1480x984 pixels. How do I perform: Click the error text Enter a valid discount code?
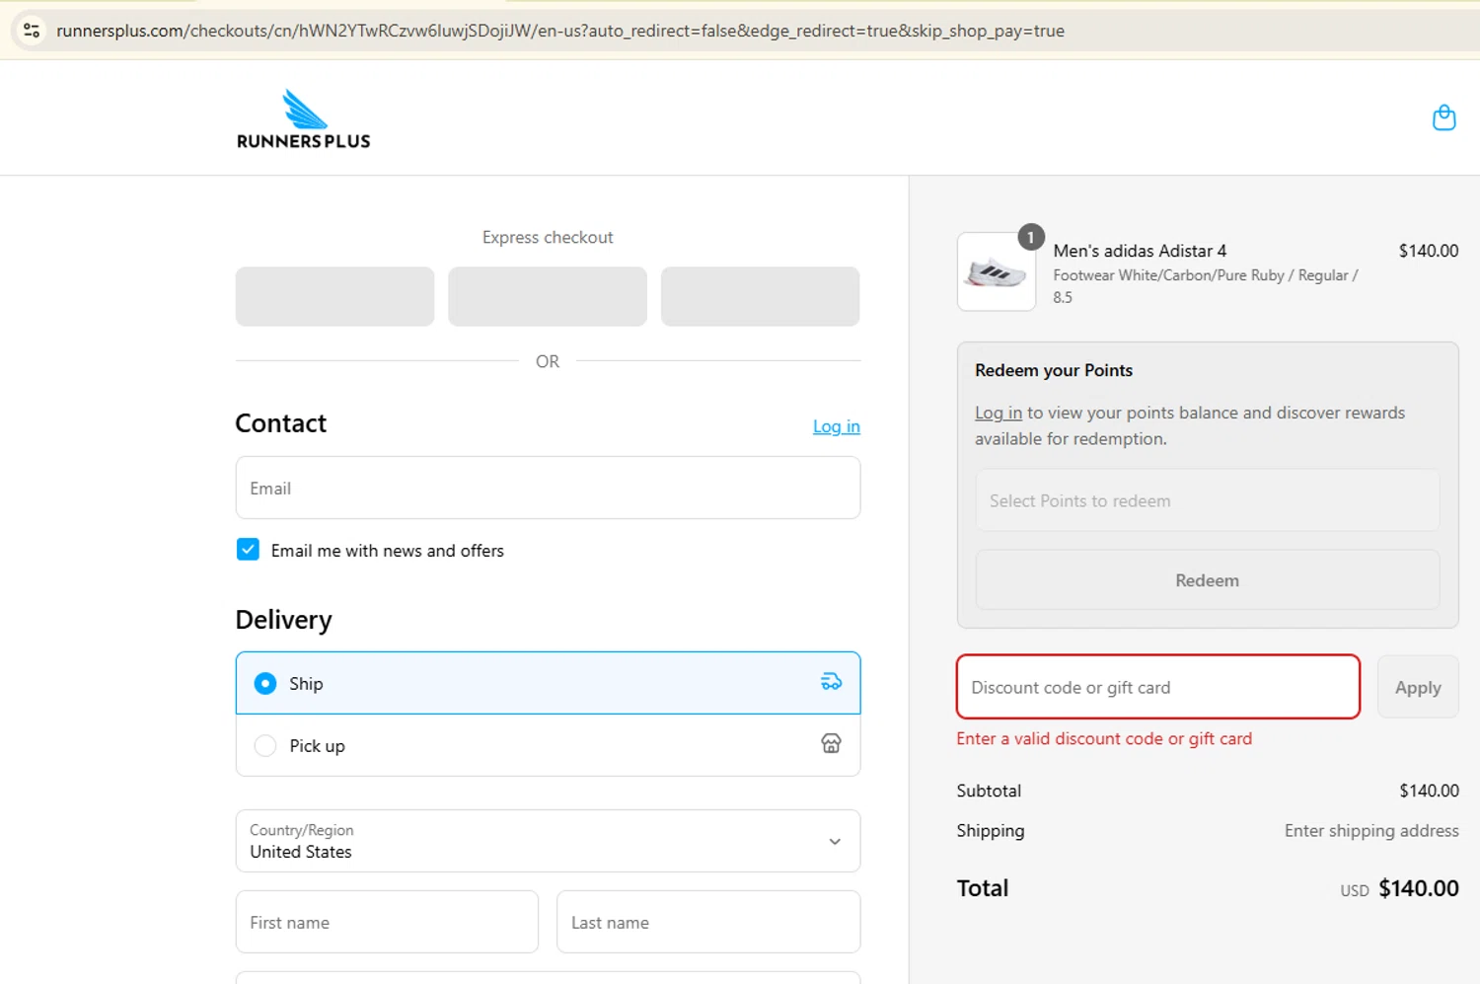1104,738
